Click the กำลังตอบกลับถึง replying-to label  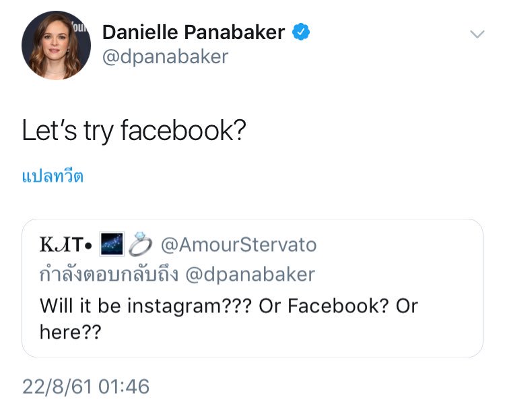pyautogui.click(x=108, y=274)
